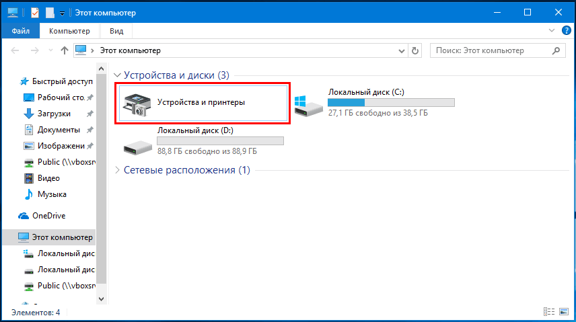Maximize the Этот компьютер window
Screen dimensions: 576x322
[x=528, y=13]
